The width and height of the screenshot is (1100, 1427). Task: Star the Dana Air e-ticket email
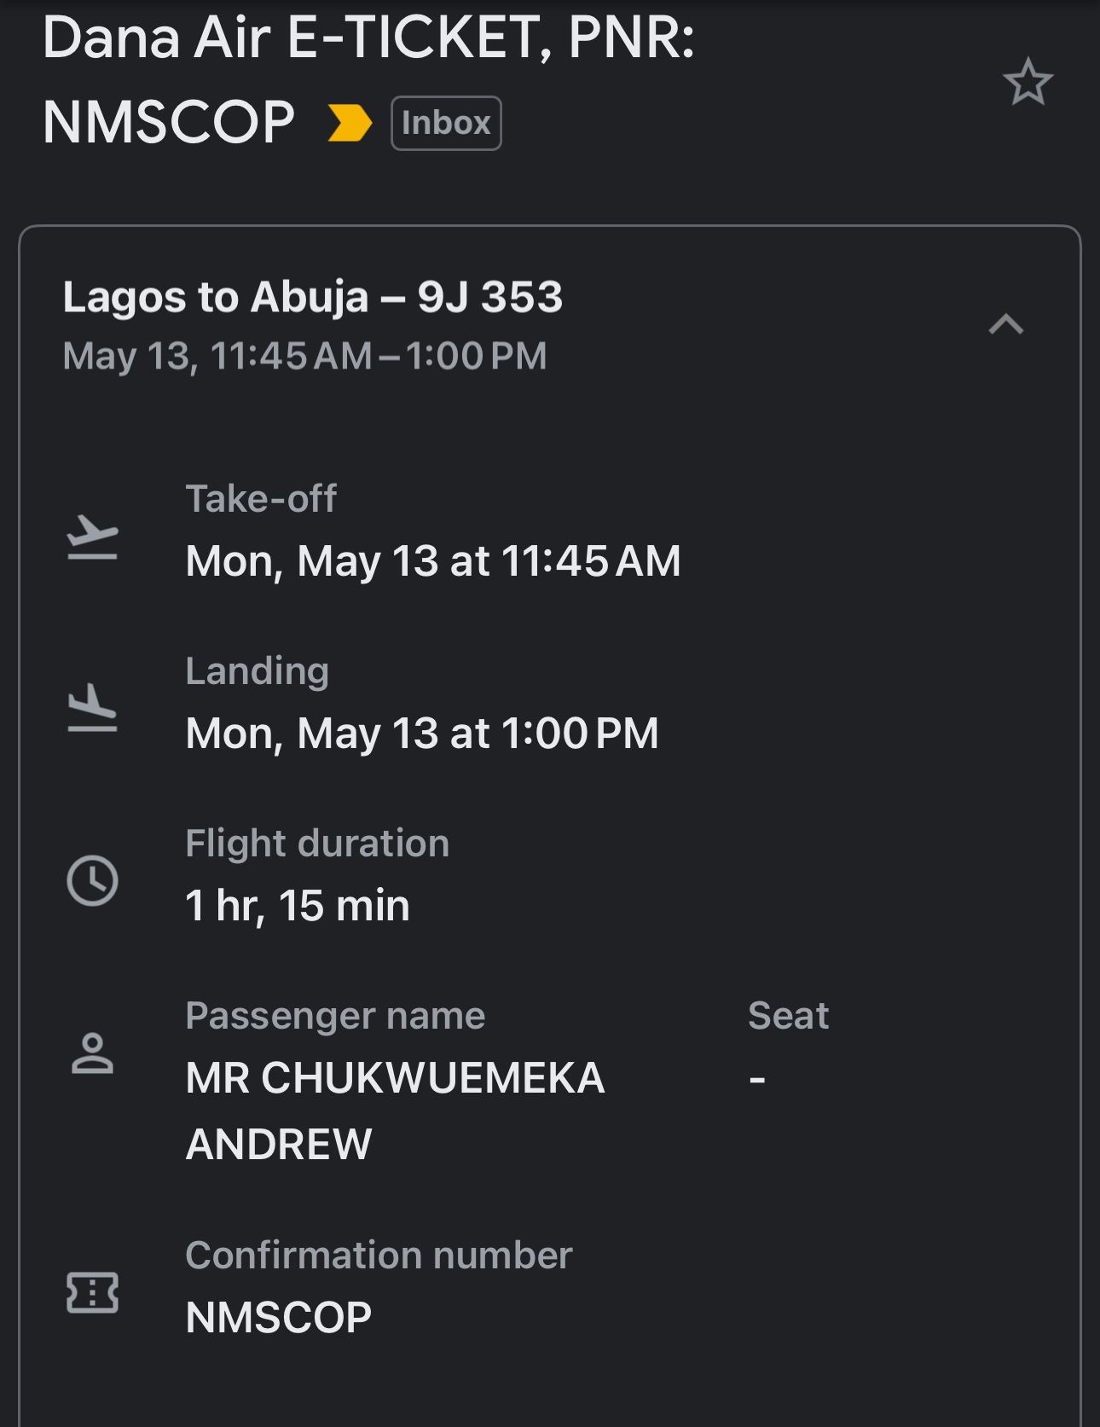[x=1028, y=82]
